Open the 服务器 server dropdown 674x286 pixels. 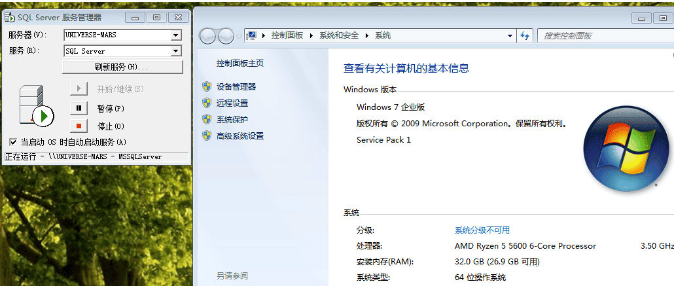(x=176, y=35)
